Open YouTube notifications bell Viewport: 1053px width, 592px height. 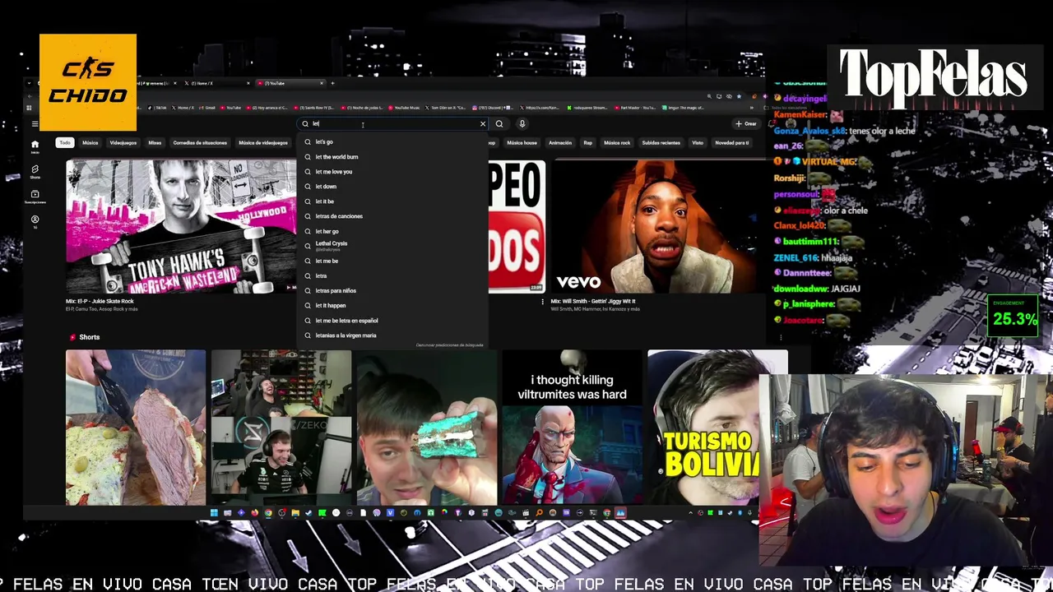(771, 124)
